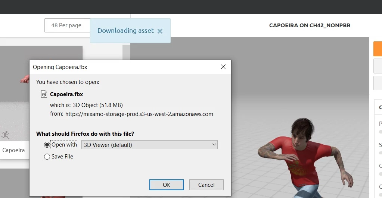Select the Save File radio button
The image size is (382, 198).
click(47, 157)
